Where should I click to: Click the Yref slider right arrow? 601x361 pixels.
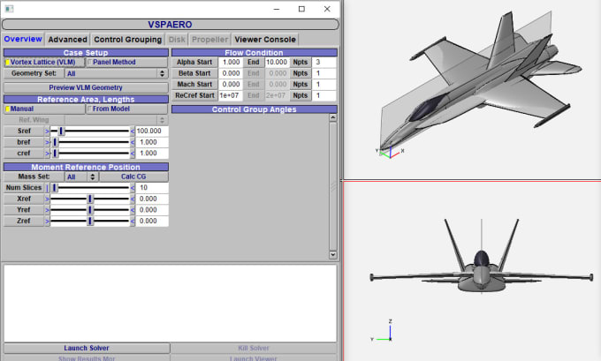(133, 210)
